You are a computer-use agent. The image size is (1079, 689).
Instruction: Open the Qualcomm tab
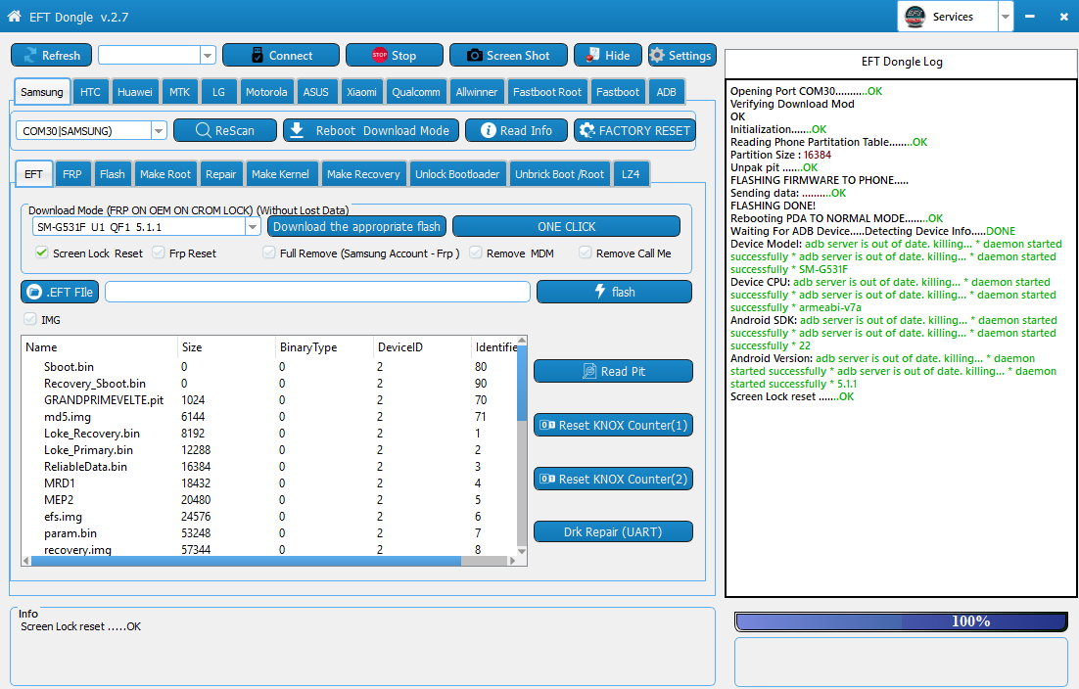(x=415, y=92)
